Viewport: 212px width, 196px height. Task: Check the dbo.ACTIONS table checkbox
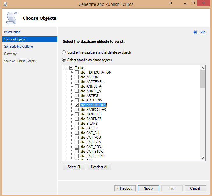[x=77, y=77]
